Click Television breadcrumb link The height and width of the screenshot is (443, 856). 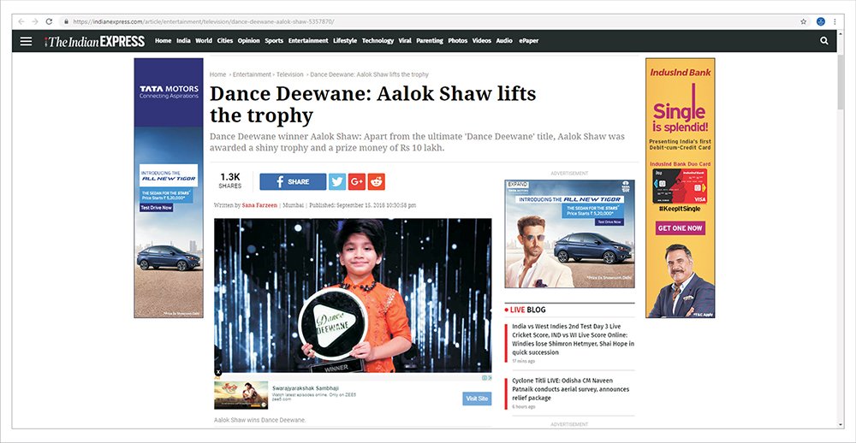290,74
